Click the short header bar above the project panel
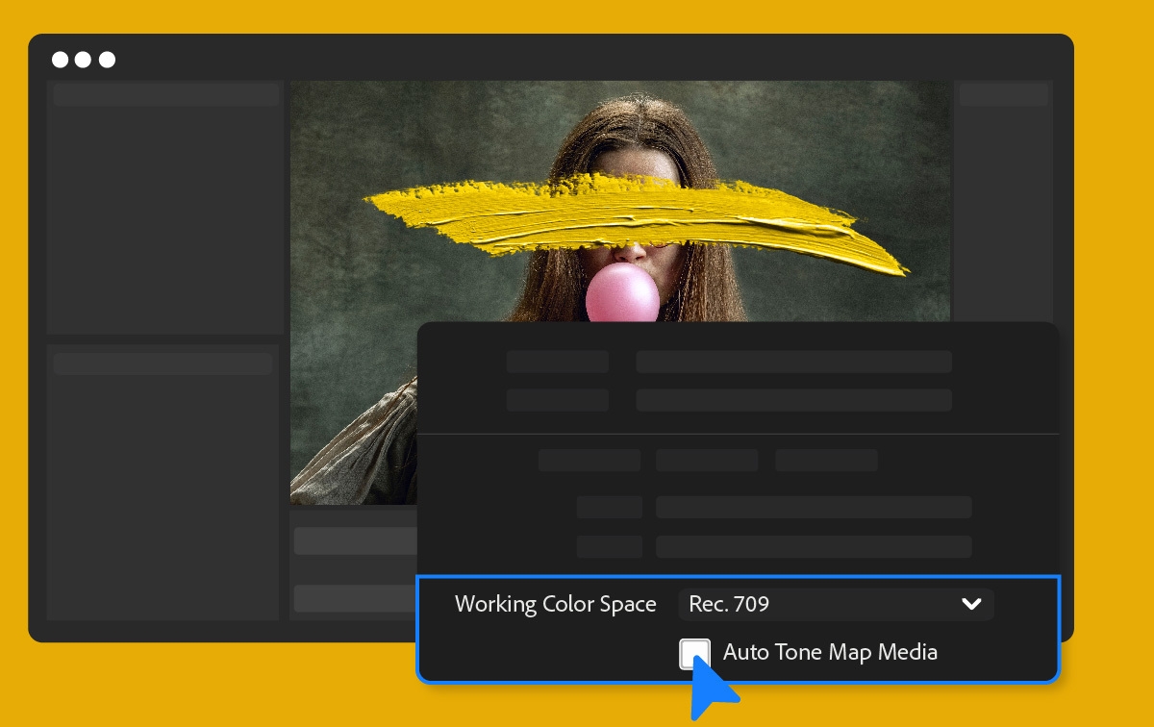The height and width of the screenshot is (727, 1154). [x=163, y=93]
